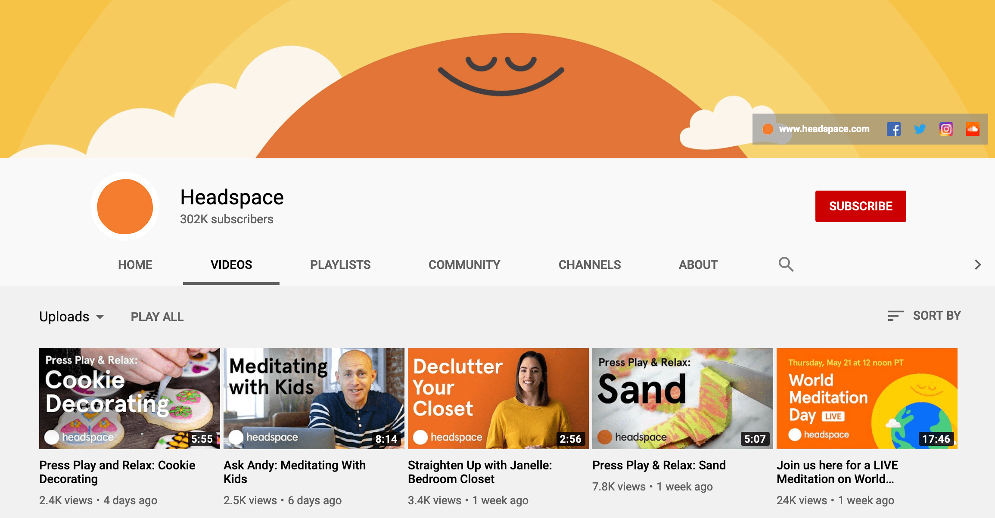The image size is (995, 518).
Task: Open the SoundCloud icon link
Action: pos(972,129)
